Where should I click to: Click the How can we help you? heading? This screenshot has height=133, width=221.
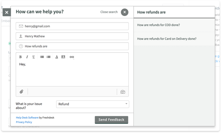pos(39,11)
